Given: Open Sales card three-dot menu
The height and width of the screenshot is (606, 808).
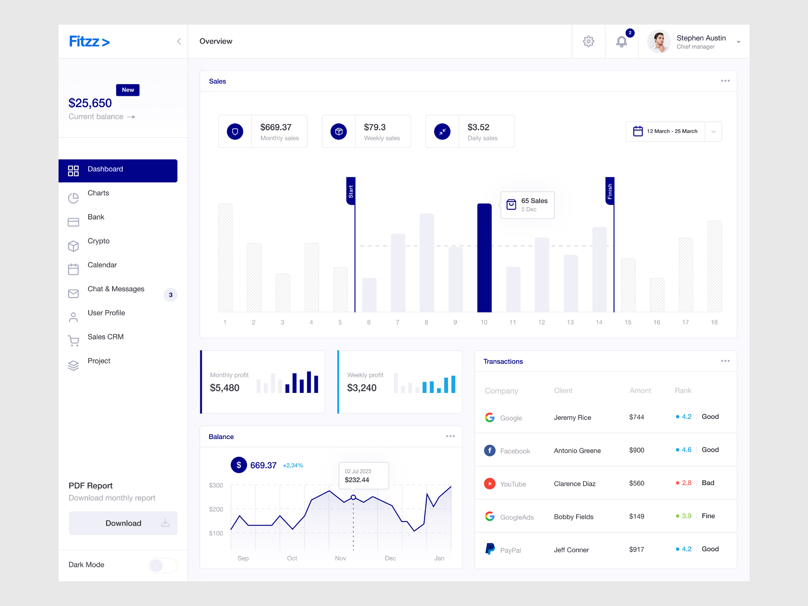Looking at the screenshot, I should (725, 81).
